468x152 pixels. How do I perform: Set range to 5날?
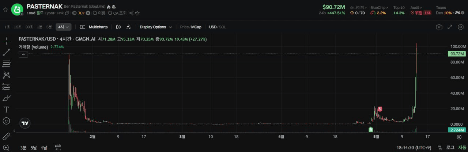pyautogui.click(x=34, y=148)
